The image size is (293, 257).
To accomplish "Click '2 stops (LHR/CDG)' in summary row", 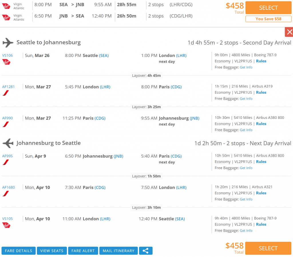I will point(170,5).
